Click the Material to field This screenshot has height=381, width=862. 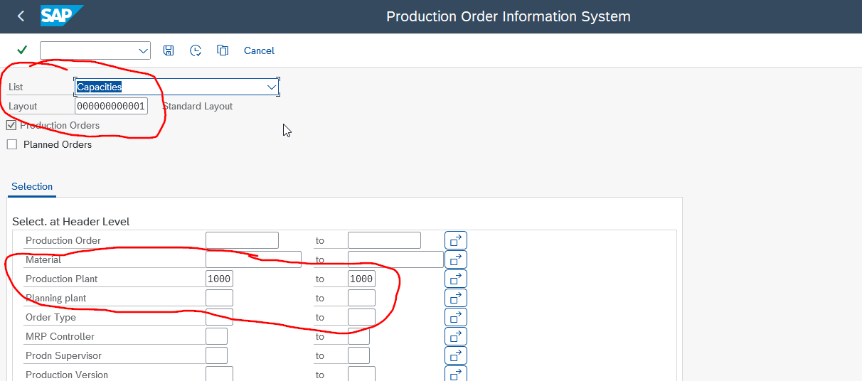[395, 259]
